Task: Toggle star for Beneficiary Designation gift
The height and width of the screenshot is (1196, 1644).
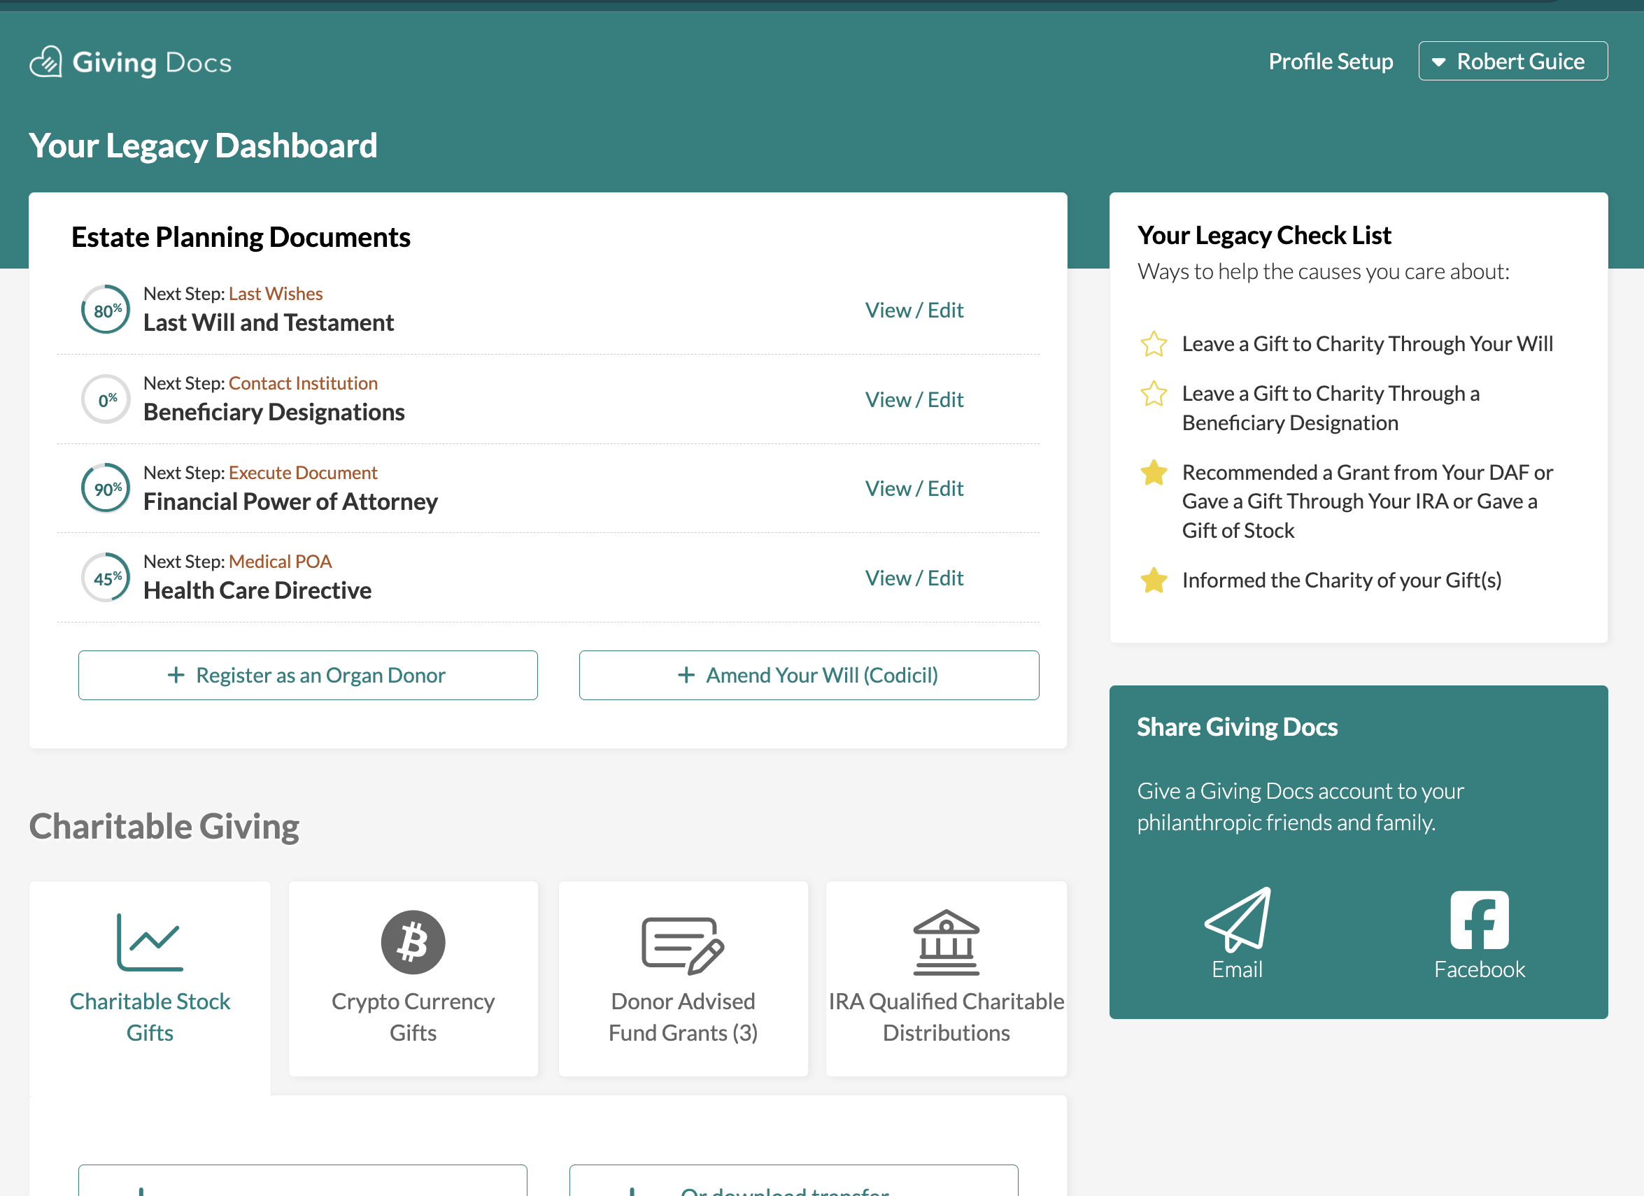Action: (1154, 394)
